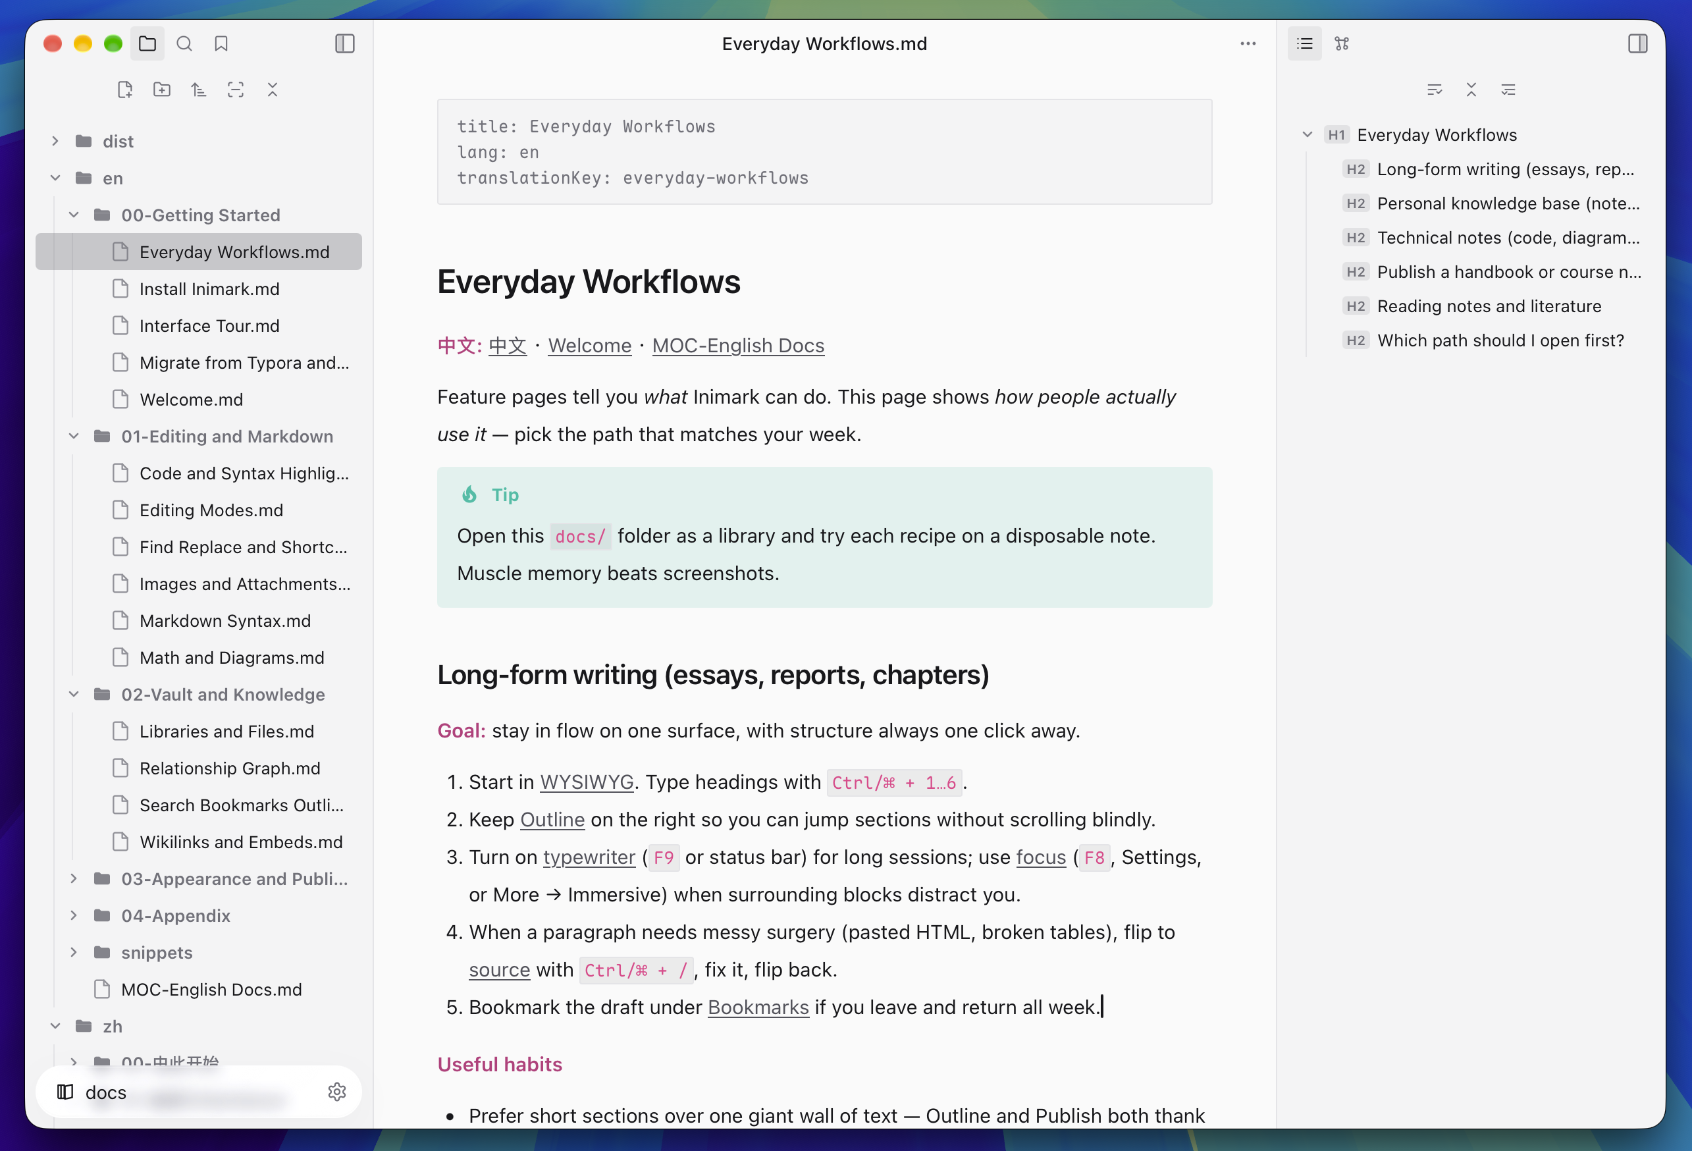Click the lines-with-check icon in the outline toolbar

(1435, 90)
